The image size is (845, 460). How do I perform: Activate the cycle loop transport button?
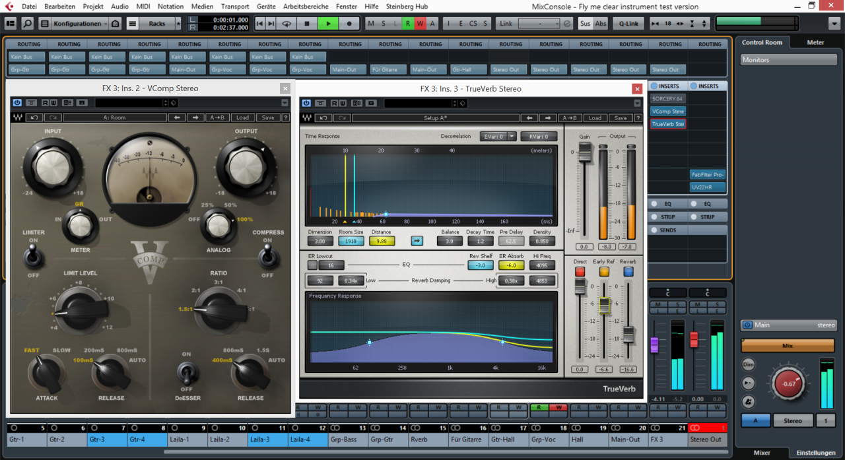[287, 23]
